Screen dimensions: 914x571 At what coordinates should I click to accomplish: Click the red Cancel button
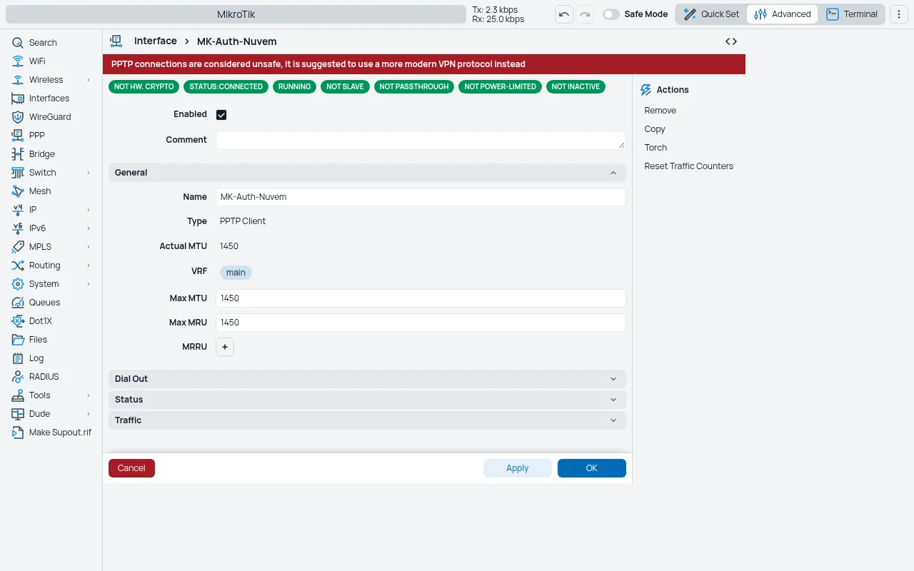tap(131, 468)
